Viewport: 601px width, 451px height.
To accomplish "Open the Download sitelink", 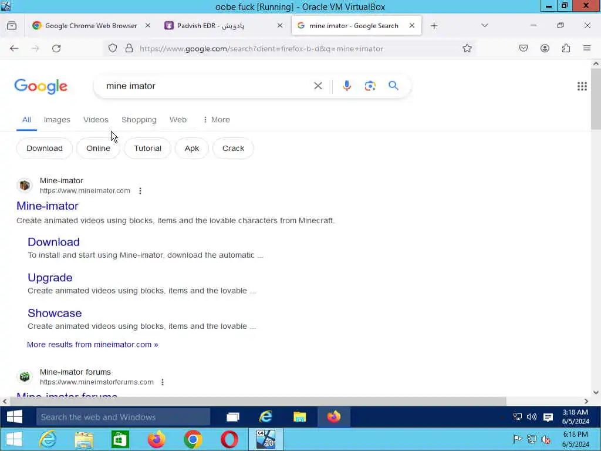I will point(53,242).
